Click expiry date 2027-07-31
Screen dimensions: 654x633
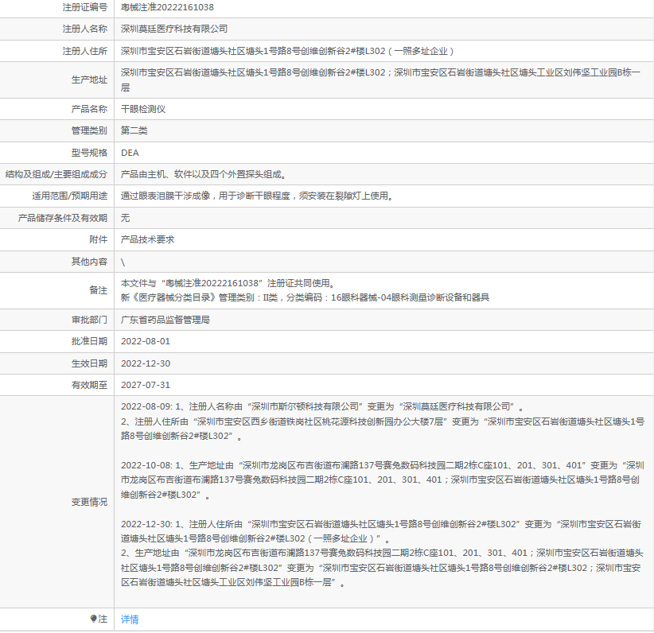click(x=146, y=385)
